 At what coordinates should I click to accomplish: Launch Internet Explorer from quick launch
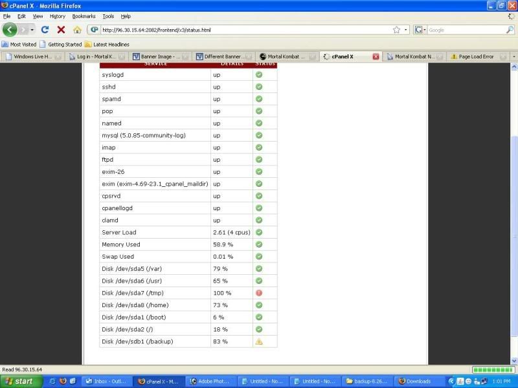click(x=52, y=381)
